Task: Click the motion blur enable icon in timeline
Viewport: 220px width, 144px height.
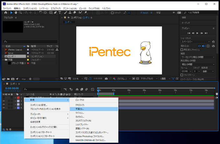Action: (86, 89)
